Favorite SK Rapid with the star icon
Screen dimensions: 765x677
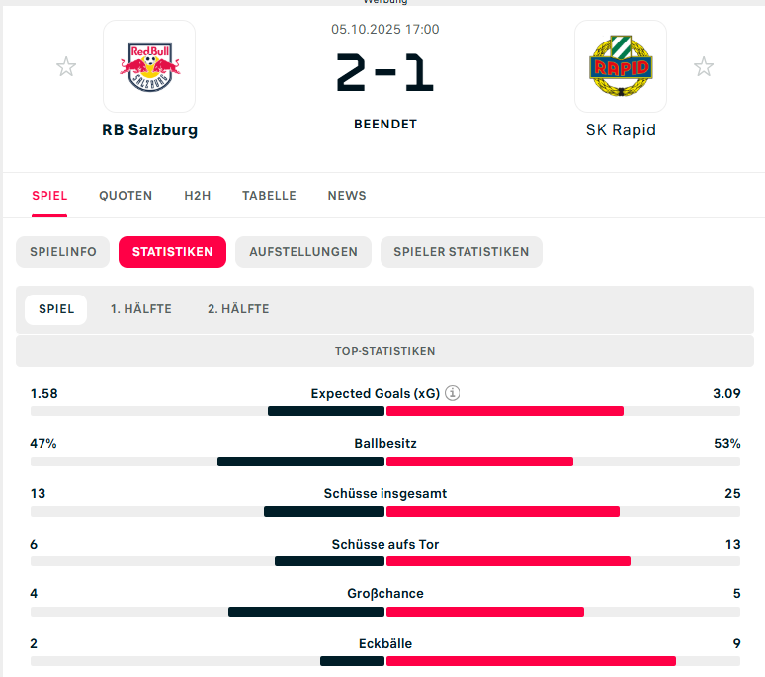click(704, 67)
